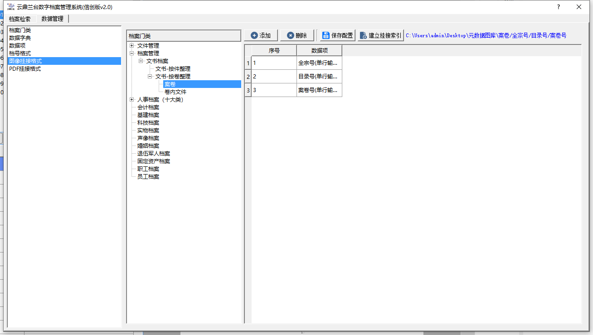593x335 pixels.
Task: Expand the 文件管理 tree node
Action: click(x=131, y=45)
